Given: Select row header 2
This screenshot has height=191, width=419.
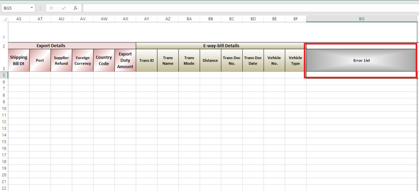Looking at the screenshot, I should pyautogui.click(x=4, y=46).
